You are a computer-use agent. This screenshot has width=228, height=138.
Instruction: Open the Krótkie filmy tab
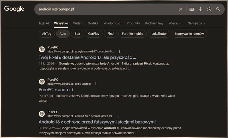pos(154,23)
